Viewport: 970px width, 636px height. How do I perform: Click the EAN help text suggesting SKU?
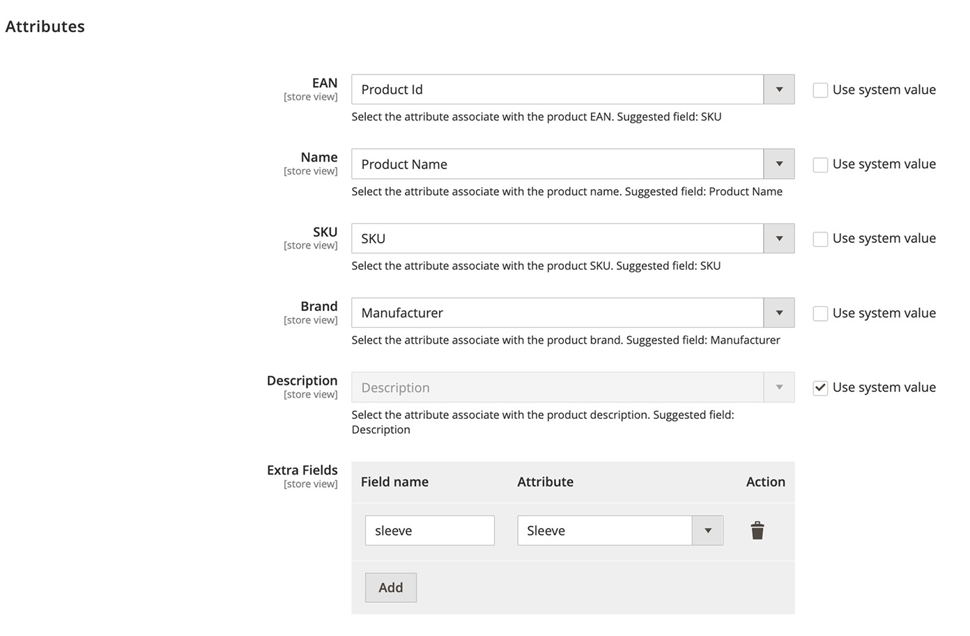pyautogui.click(x=537, y=117)
